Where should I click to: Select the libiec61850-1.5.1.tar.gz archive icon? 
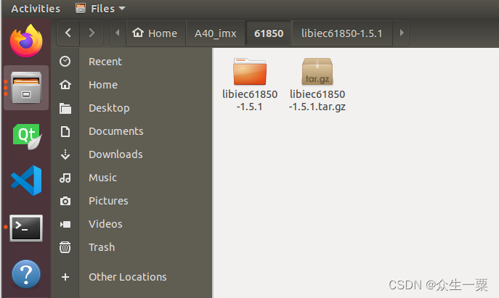pyautogui.click(x=317, y=72)
